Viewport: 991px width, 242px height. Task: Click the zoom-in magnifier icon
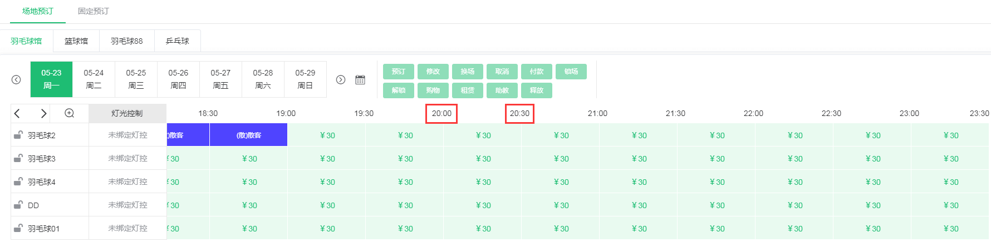(x=70, y=113)
